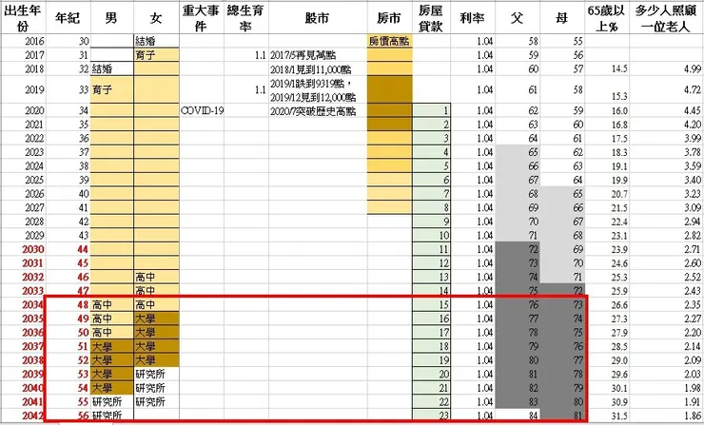
Task: Click 利率 1.04 in the 2028 row
Action: coord(472,222)
